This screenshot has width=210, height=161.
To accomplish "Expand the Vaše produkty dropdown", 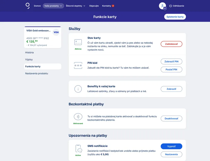I will [x=53, y=6].
